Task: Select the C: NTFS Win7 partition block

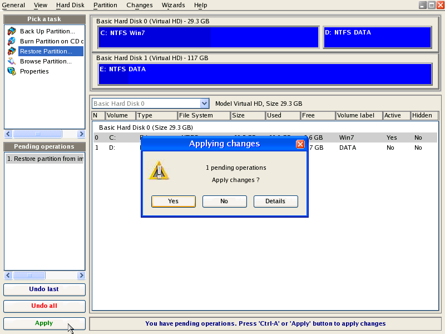Action: coord(208,37)
